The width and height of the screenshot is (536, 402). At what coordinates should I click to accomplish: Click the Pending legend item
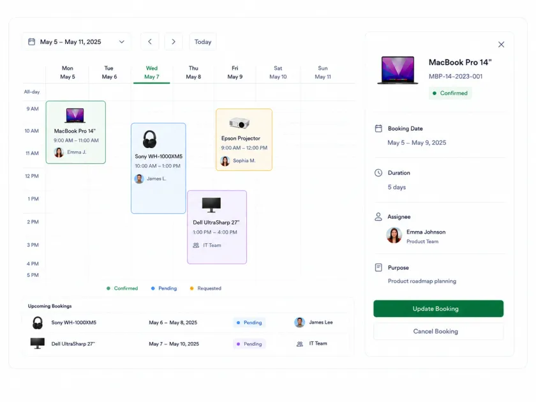(164, 288)
